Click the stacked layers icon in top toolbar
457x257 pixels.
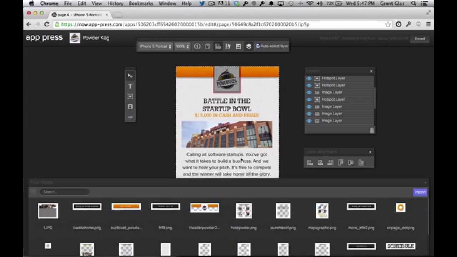[x=249, y=46]
